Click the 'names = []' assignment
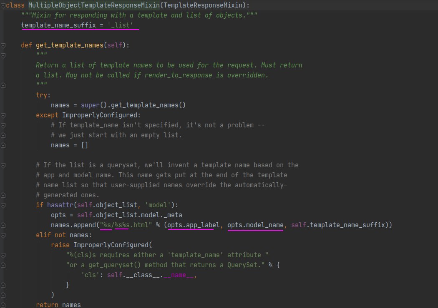Viewport: 438px width, 308px height. point(70,145)
